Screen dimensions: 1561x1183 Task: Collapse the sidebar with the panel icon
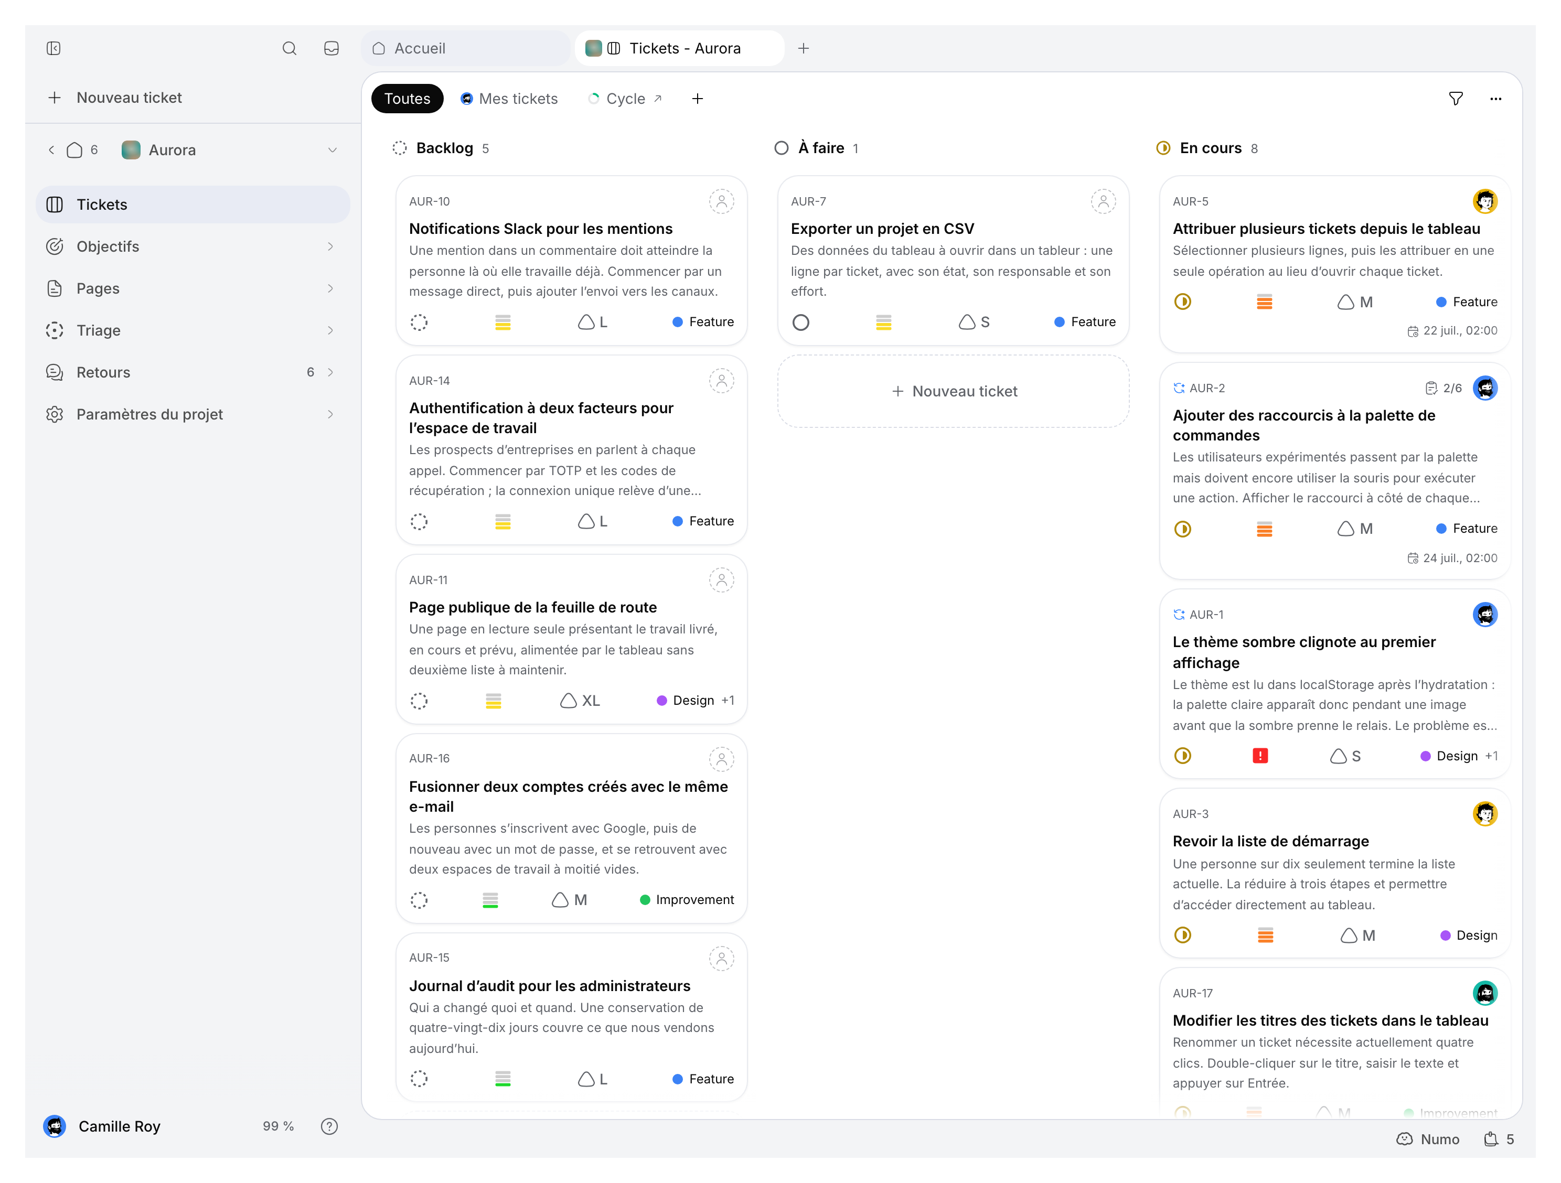click(54, 48)
